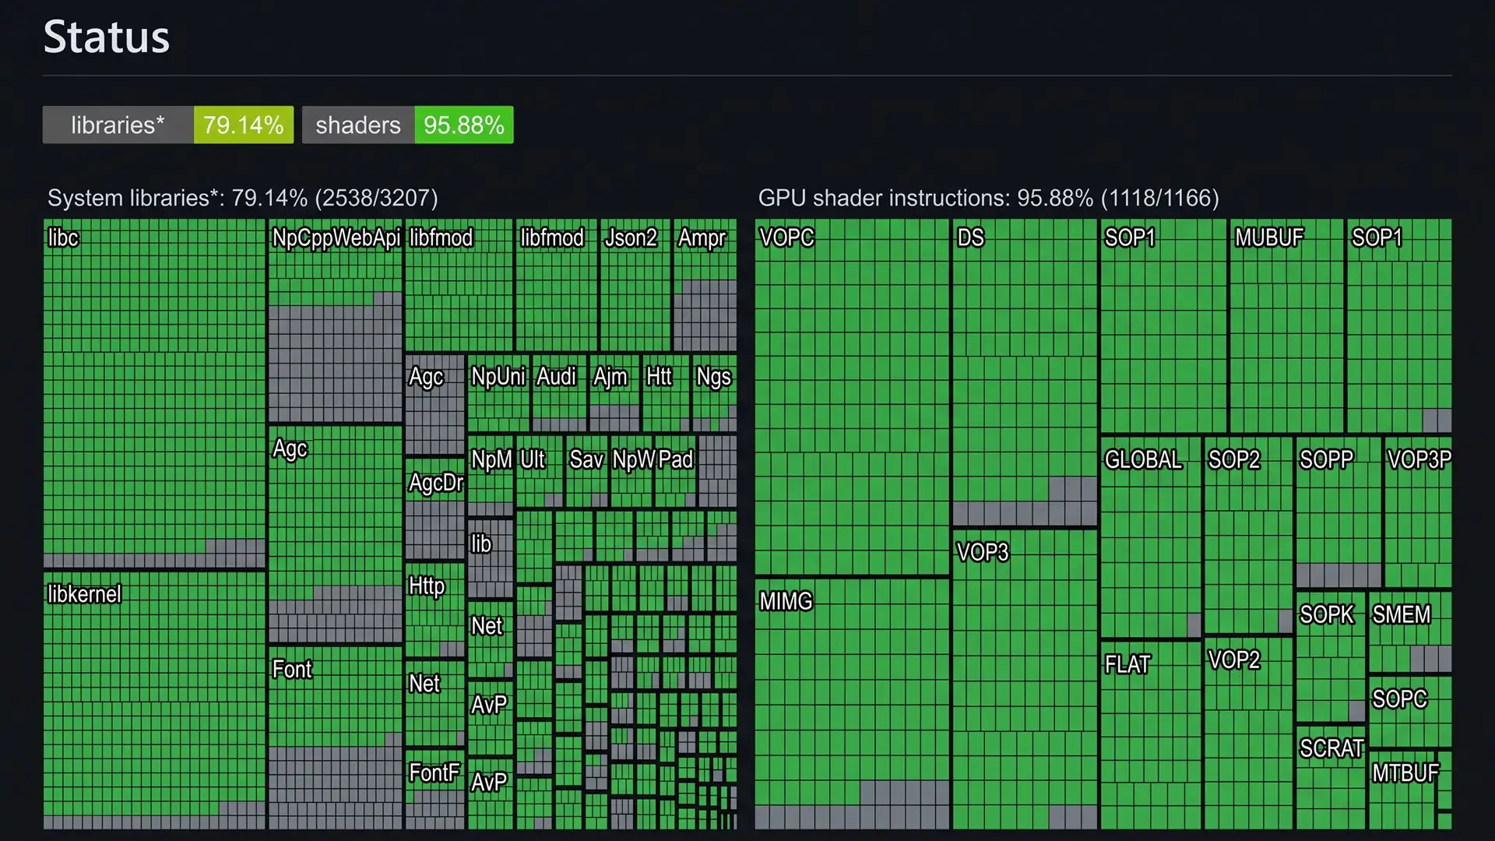
Task: Select the FontF library tile
Action: point(435,789)
